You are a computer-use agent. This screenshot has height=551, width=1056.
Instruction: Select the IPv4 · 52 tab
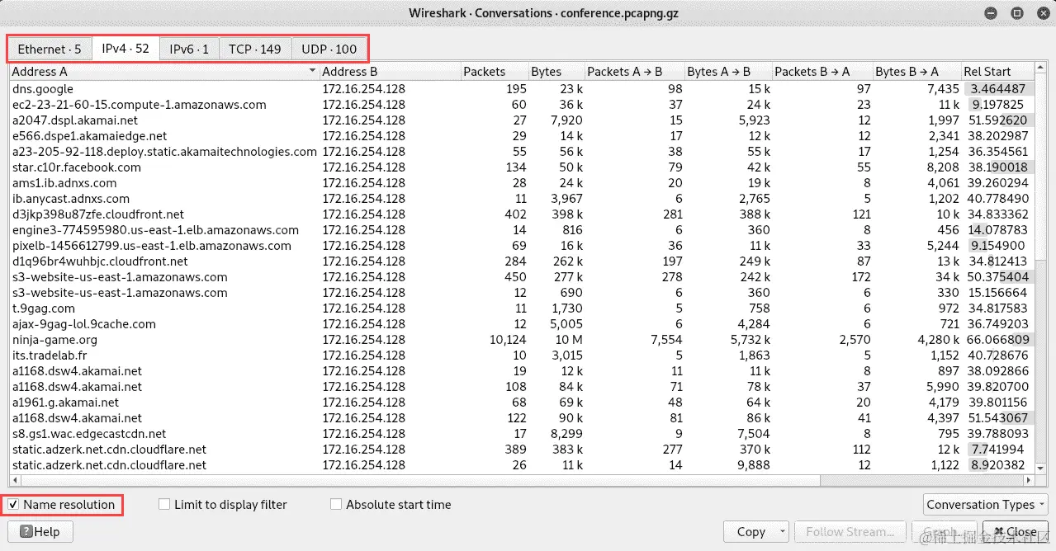pyautogui.click(x=125, y=48)
